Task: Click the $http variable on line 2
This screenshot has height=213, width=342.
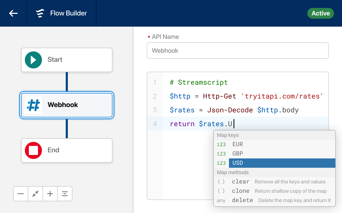Action: click(180, 96)
